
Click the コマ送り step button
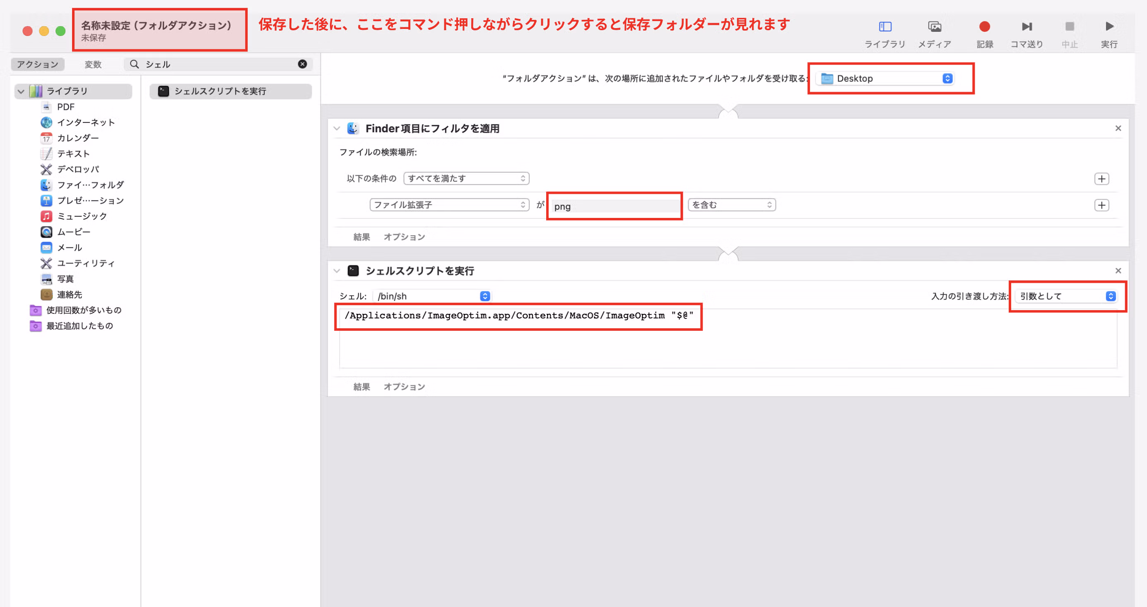1027,34
